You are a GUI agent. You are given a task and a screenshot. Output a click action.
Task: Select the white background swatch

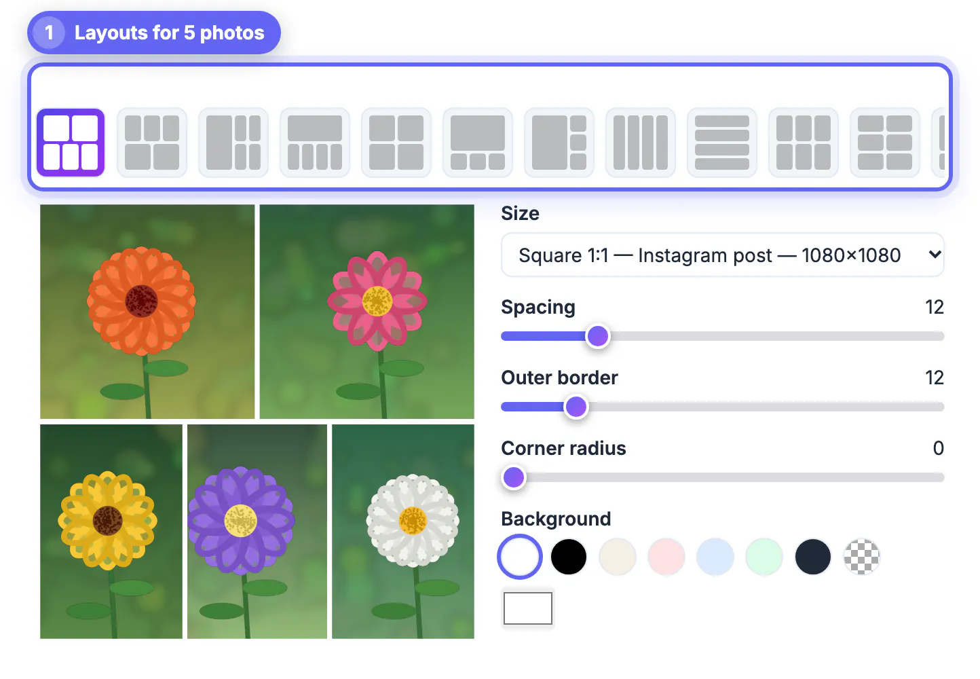[x=520, y=557]
